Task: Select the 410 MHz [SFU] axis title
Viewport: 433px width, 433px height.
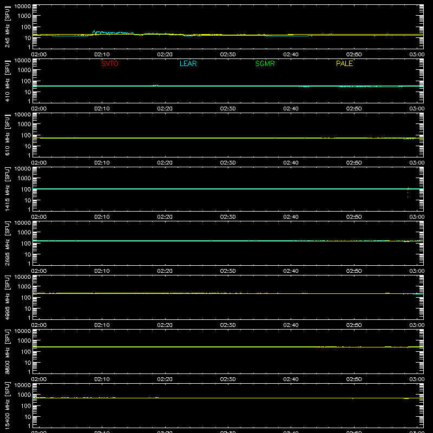Action: click(7, 81)
